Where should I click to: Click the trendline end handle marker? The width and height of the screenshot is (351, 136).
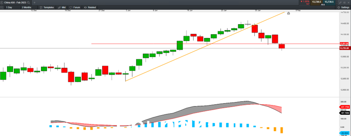(288, 13)
